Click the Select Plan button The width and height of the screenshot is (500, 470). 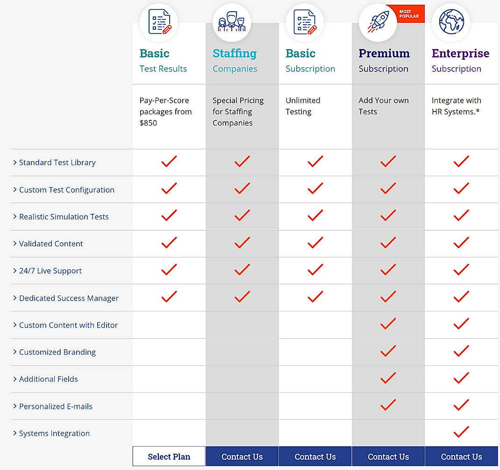point(169,456)
